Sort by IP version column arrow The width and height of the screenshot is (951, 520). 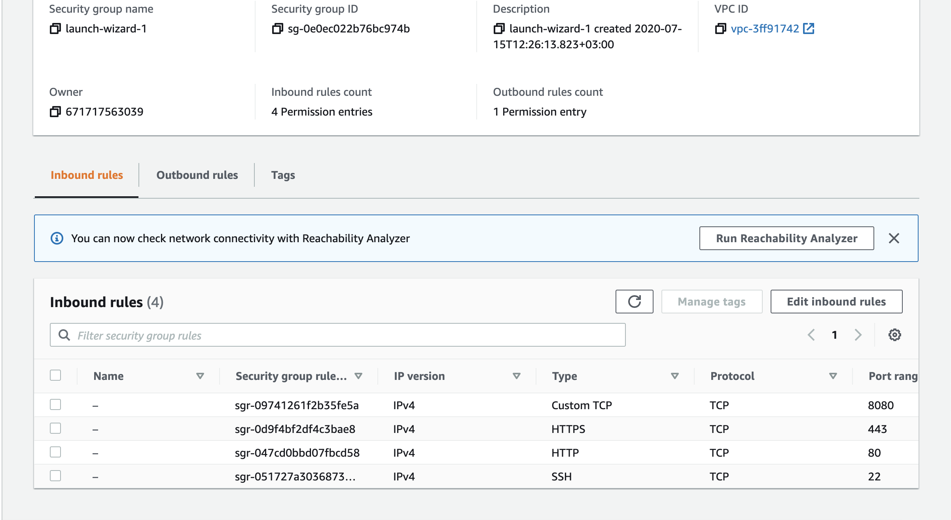[516, 376]
